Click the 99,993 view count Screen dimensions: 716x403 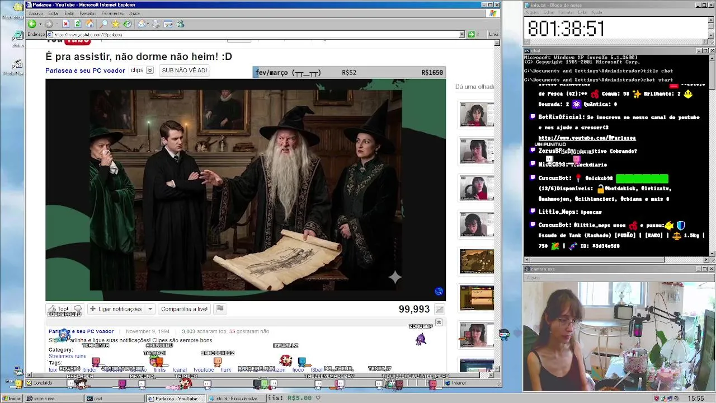pos(414,310)
